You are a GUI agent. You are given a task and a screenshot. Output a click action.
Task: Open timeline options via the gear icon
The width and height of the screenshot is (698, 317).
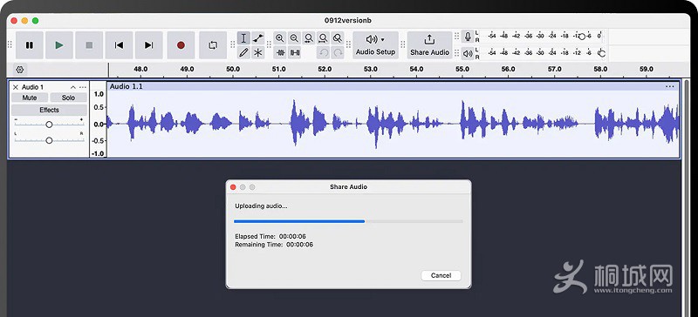tap(19, 70)
